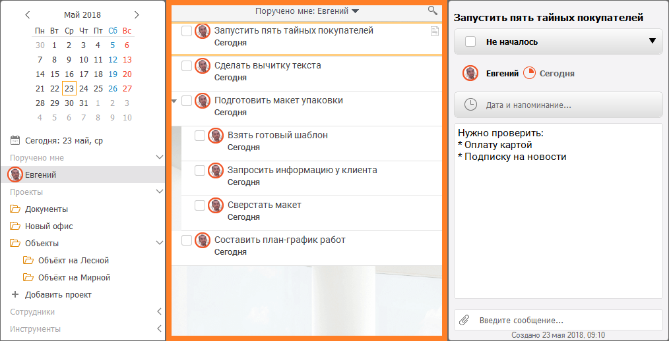Image resolution: width=669 pixels, height=341 pixels.
Task: Click Май 2018 month heading
Action: pyautogui.click(x=82, y=15)
